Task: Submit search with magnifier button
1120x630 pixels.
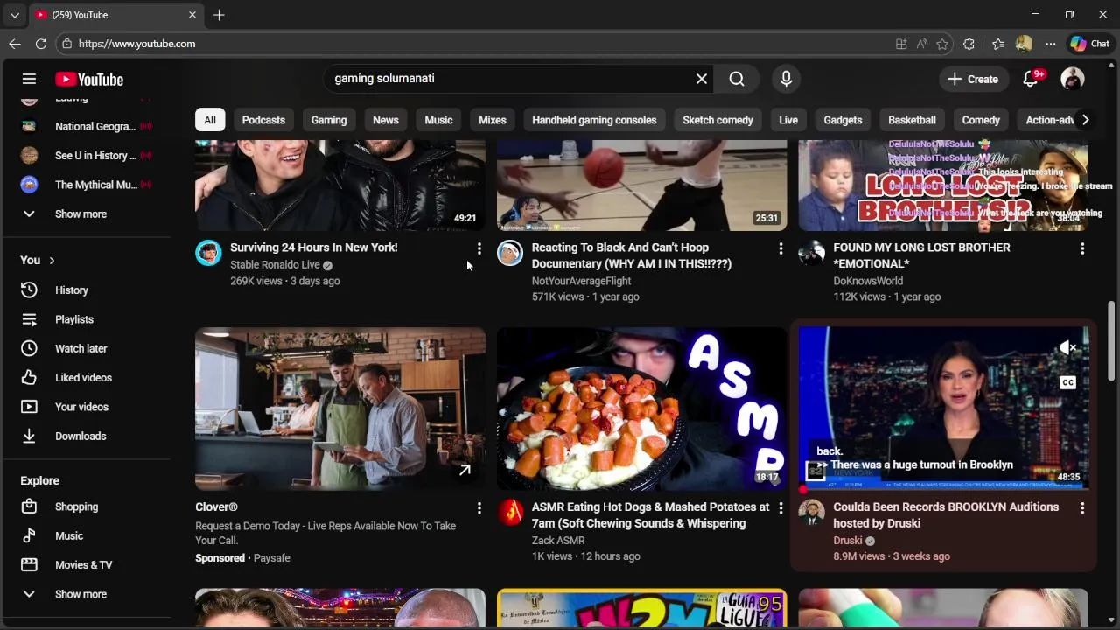Action: (x=737, y=79)
